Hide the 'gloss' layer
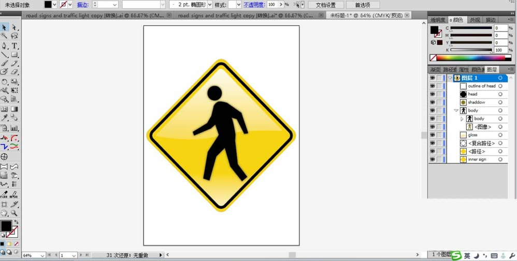Viewport: 517px width, 261px height. pos(432,135)
